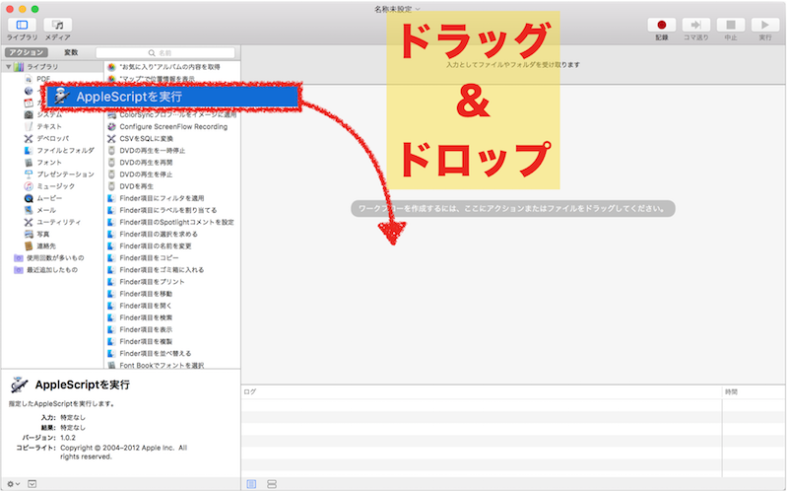This screenshot has height=491, width=788.
Task: Click the 名前 search field
Action: (x=165, y=53)
